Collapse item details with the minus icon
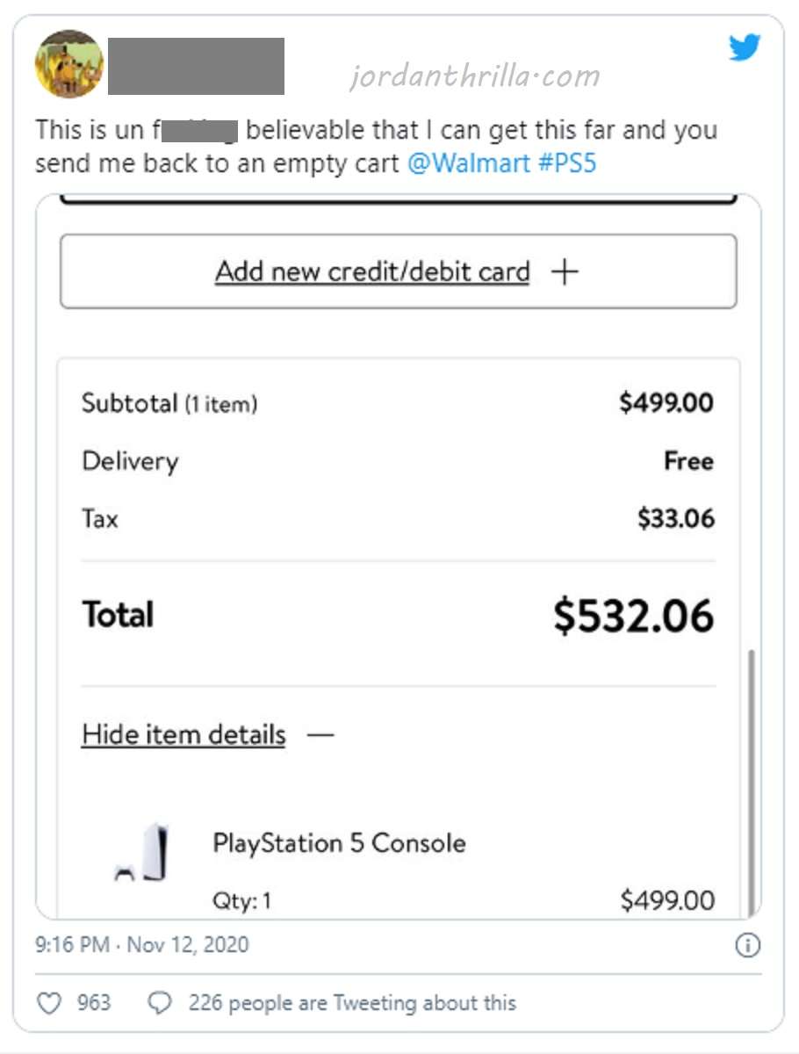This screenshot has height=1054, width=799. coord(321,734)
